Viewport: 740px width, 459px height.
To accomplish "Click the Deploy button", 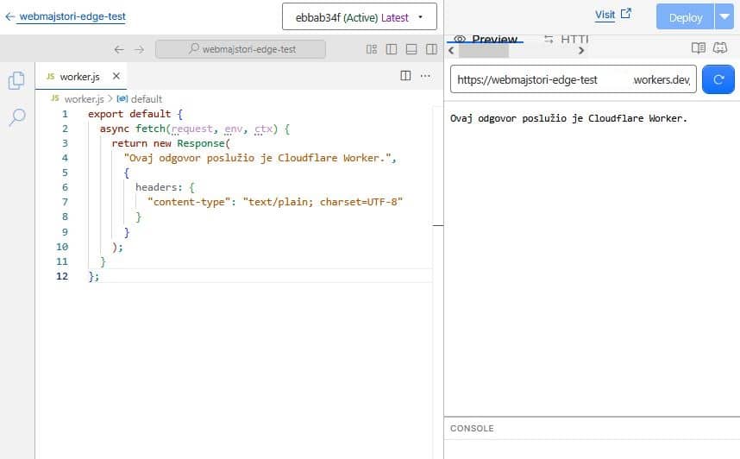I will coord(686,18).
